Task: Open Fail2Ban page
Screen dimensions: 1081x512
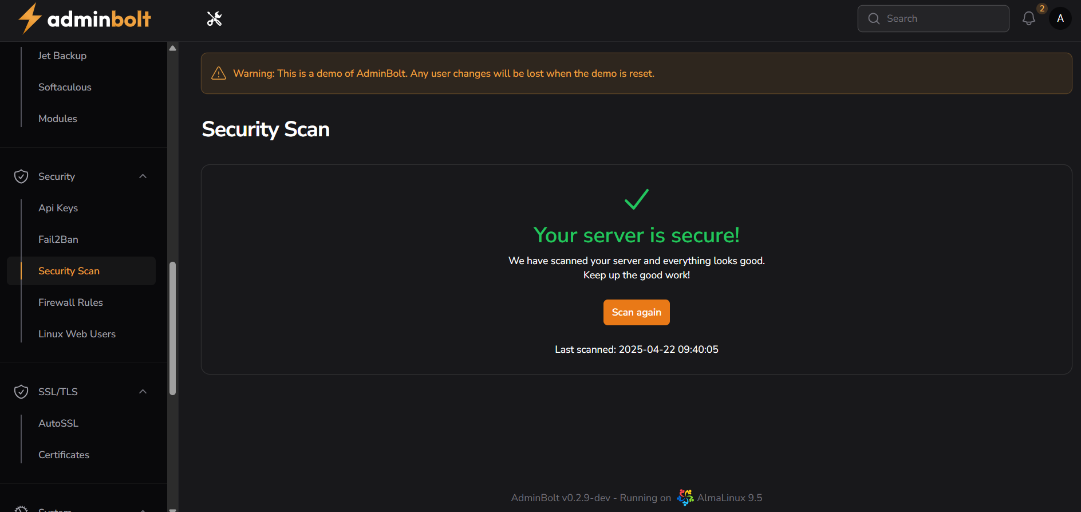Action: 58,239
